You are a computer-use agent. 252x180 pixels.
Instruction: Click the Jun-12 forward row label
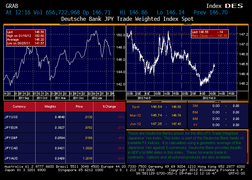tap(135, 124)
